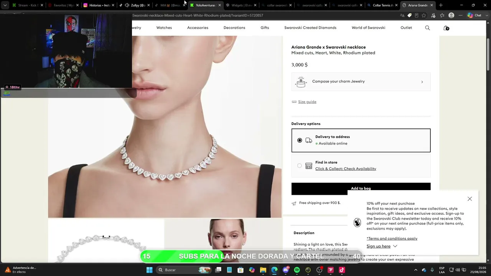Open the shopping bag icon in header
This screenshot has width=491, height=276.
click(446, 28)
